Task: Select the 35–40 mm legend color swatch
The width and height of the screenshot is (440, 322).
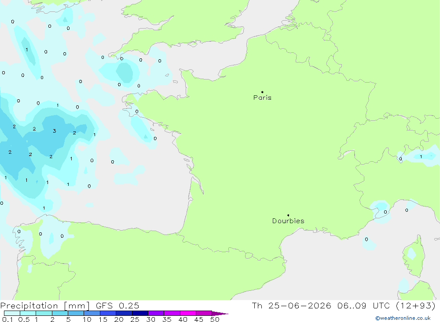Action: [172, 313]
